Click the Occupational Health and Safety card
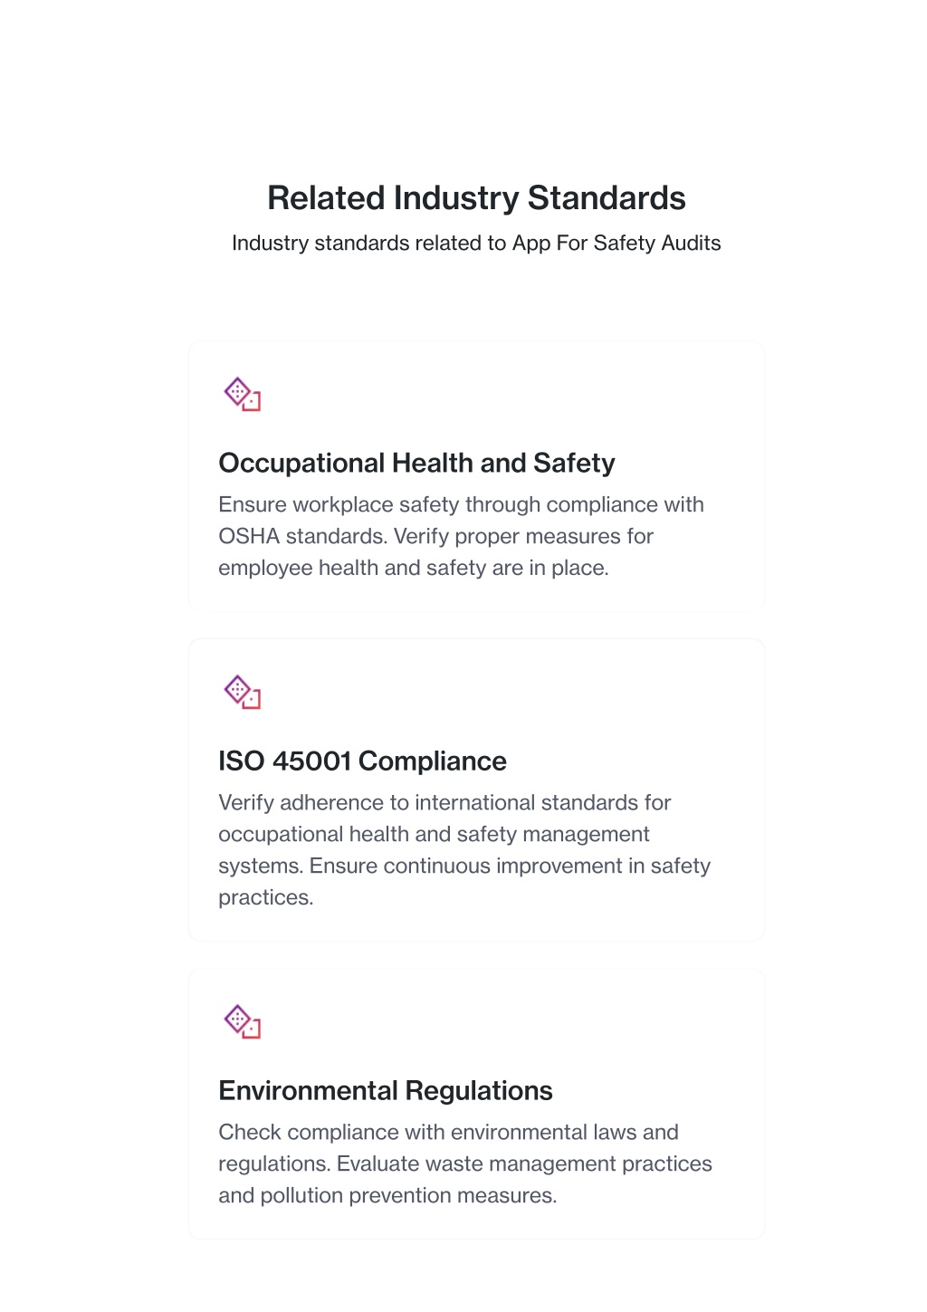 tap(476, 474)
